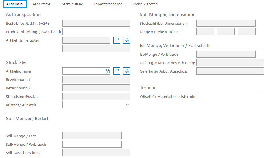
Task: Click into the Artikelnummer text field
Action: (83, 71)
